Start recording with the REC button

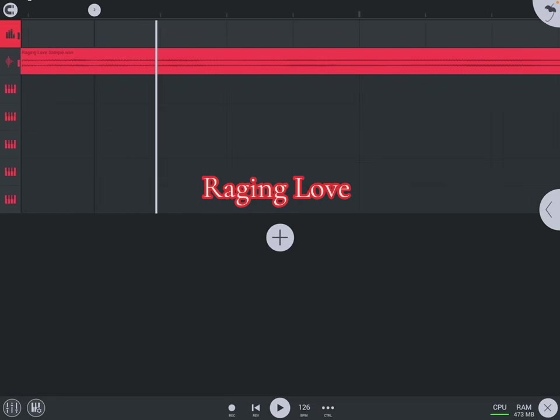coord(232,409)
